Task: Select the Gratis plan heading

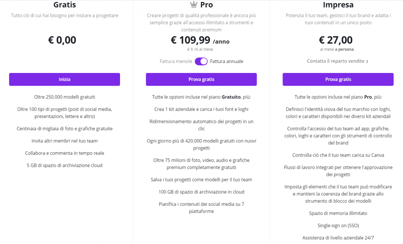Action: pos(65,5)
